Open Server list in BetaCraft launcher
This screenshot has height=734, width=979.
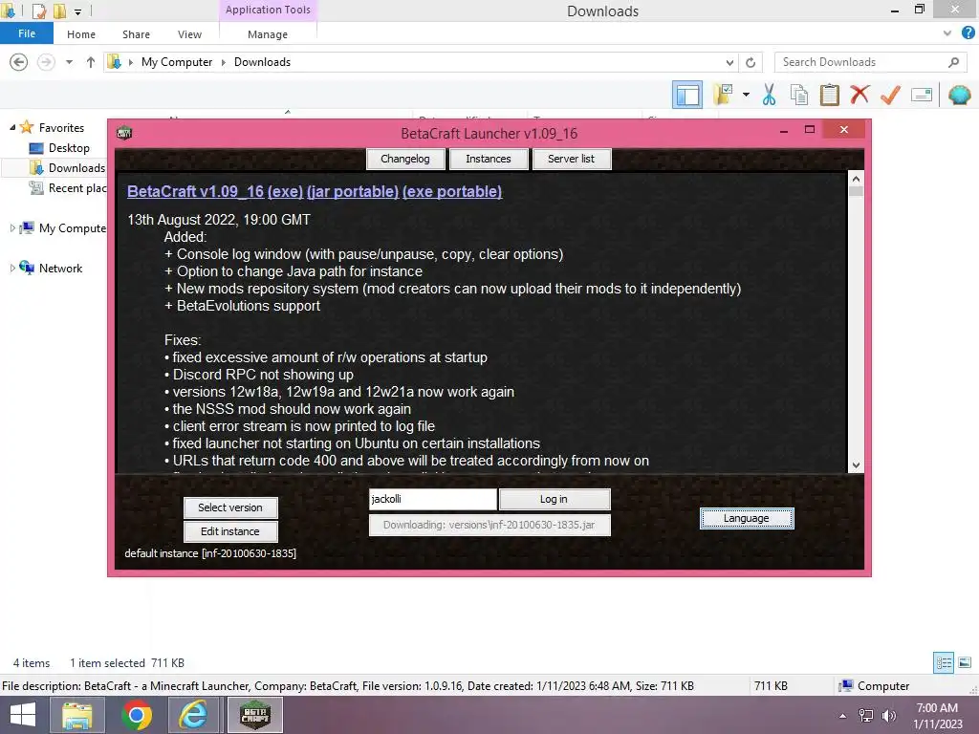coord(572,159)
